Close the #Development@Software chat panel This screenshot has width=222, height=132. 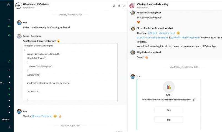(124, 6)
